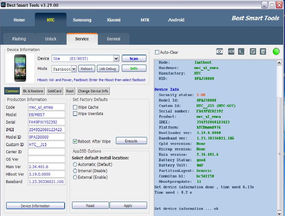Click the S-ON security status text
The image size is (285, 216).
201,95
